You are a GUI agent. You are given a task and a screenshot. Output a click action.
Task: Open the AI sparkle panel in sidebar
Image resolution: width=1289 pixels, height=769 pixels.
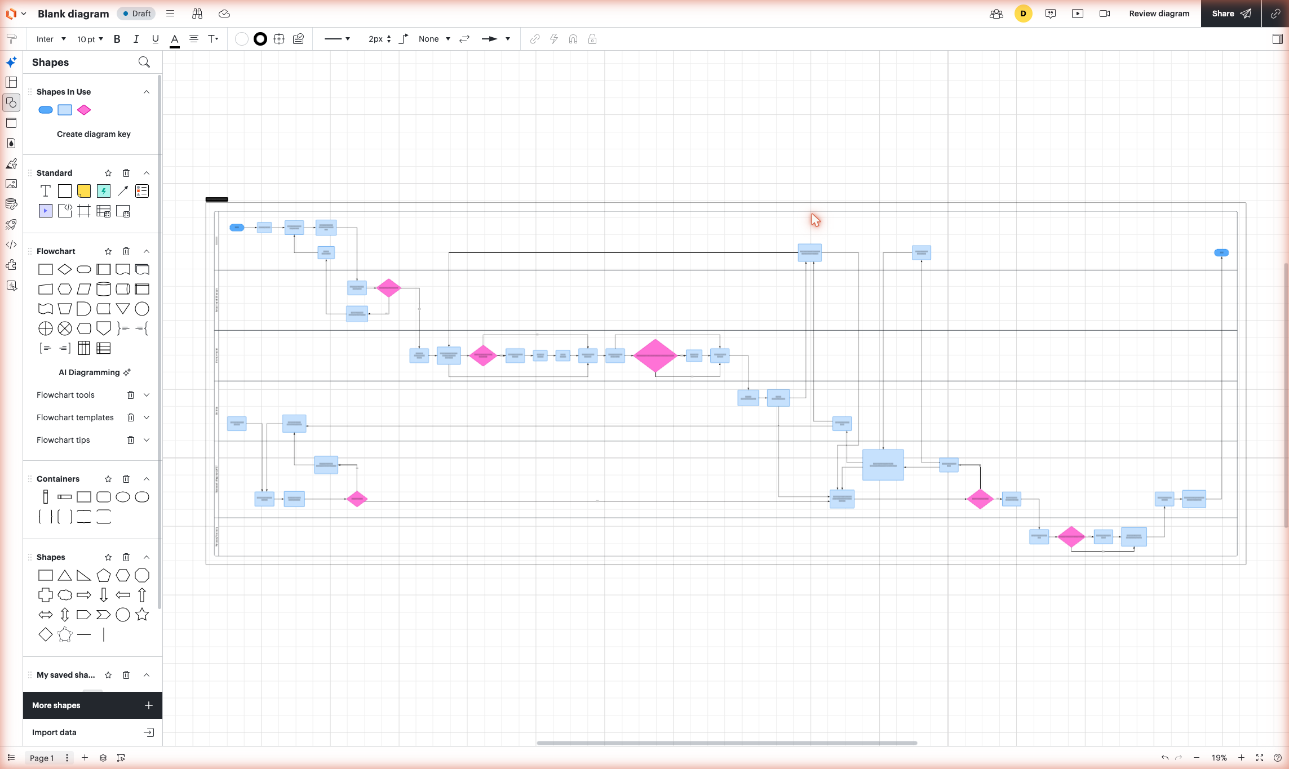[11, 62]
